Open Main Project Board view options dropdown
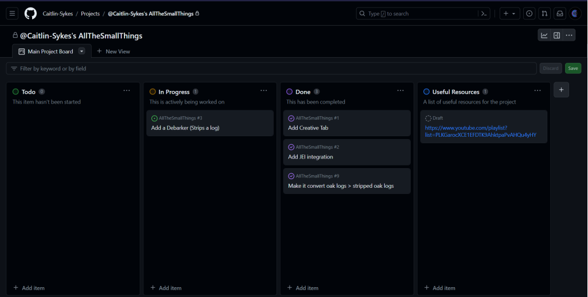The image size is (588, 297). [81, 51]
